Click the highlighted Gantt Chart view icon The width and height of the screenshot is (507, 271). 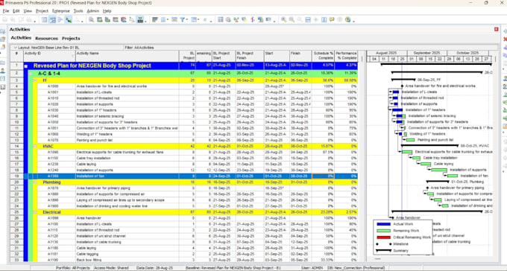pos(52,20)
